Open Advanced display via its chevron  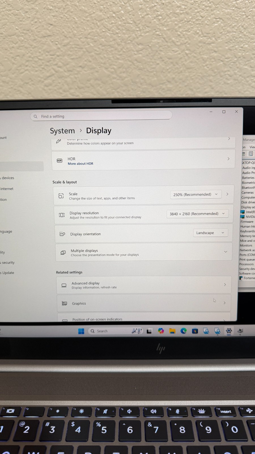(x=225, y=284)
